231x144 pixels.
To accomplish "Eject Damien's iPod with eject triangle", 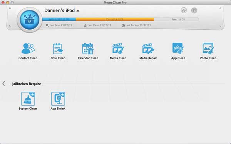I will pyautogui.click(x=78, y=11).
